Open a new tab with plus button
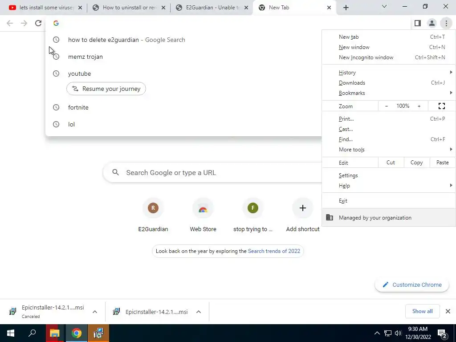This screenshot has width=456, height=342. [x=346, y=8]
